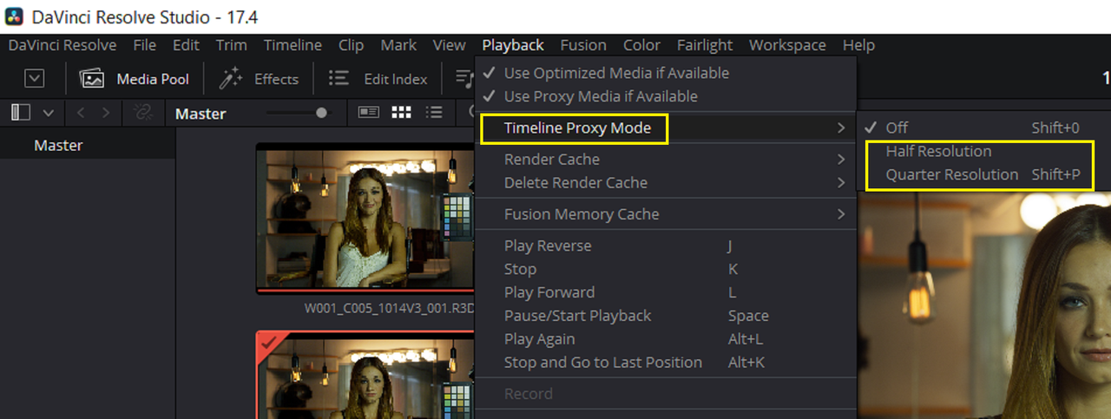The width and height of the screenshot is (1111, 419).
Task: Open the Workspace menu
Action: pyautogui.click(x=787, y=45)
